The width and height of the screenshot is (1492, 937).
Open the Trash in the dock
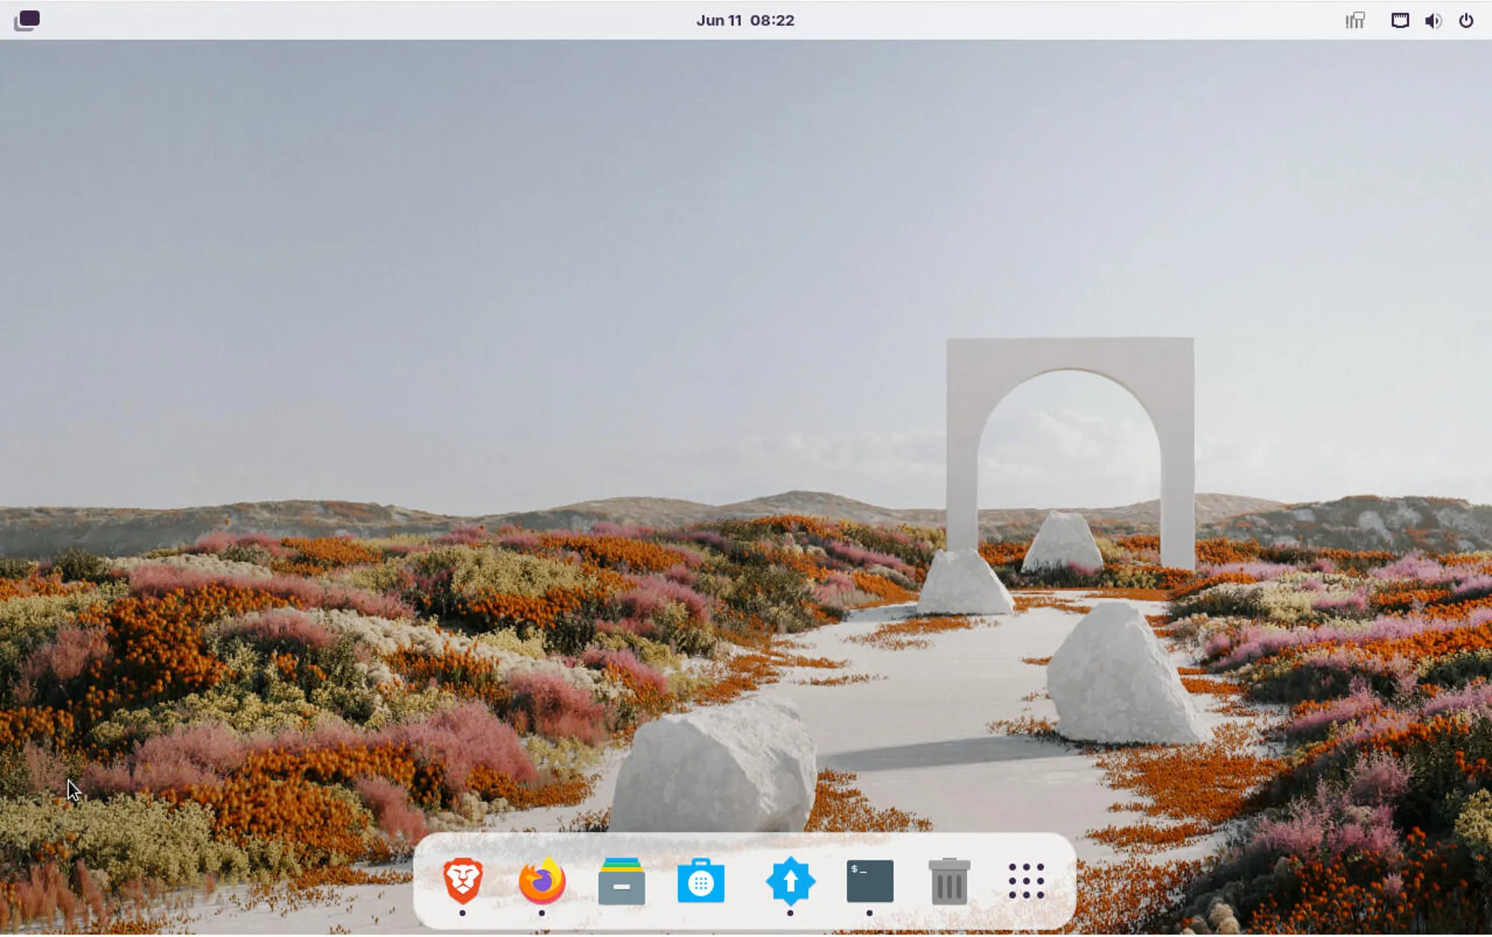point(949,880)
